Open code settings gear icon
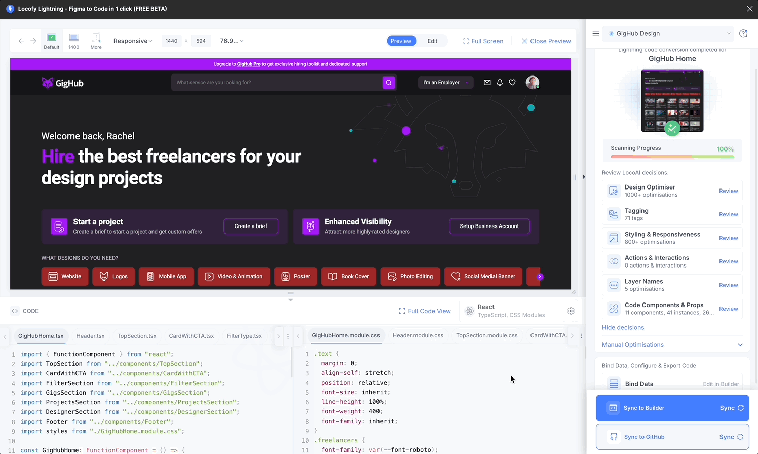Image resolution: width=758 pixels, height=454 pixels. point(571,311)
